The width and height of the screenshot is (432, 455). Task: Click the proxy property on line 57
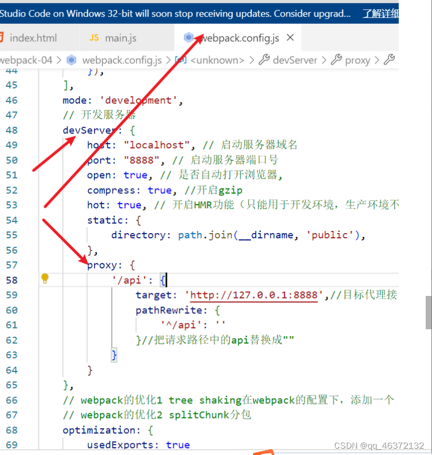pos(102,265)
